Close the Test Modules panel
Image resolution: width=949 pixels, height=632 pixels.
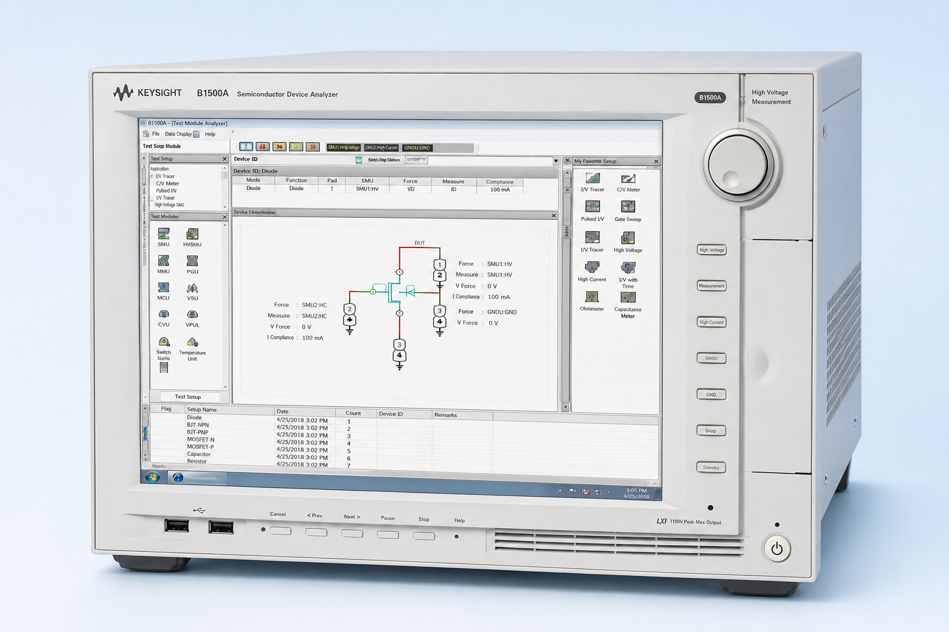point(224,217)
